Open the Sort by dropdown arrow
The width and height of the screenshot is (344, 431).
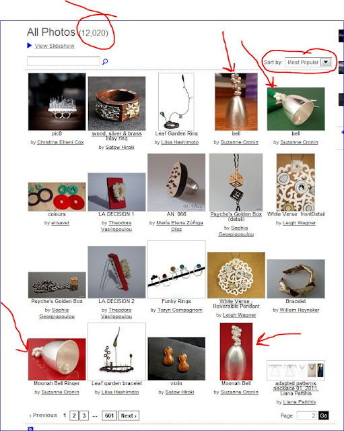pos(326,62)
